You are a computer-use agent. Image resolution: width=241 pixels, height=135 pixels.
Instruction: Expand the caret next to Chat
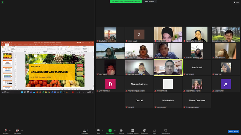102,130
